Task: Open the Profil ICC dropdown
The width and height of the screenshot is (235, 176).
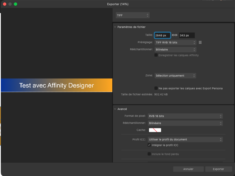Action: pyautogui.click(x=185, y=139)
